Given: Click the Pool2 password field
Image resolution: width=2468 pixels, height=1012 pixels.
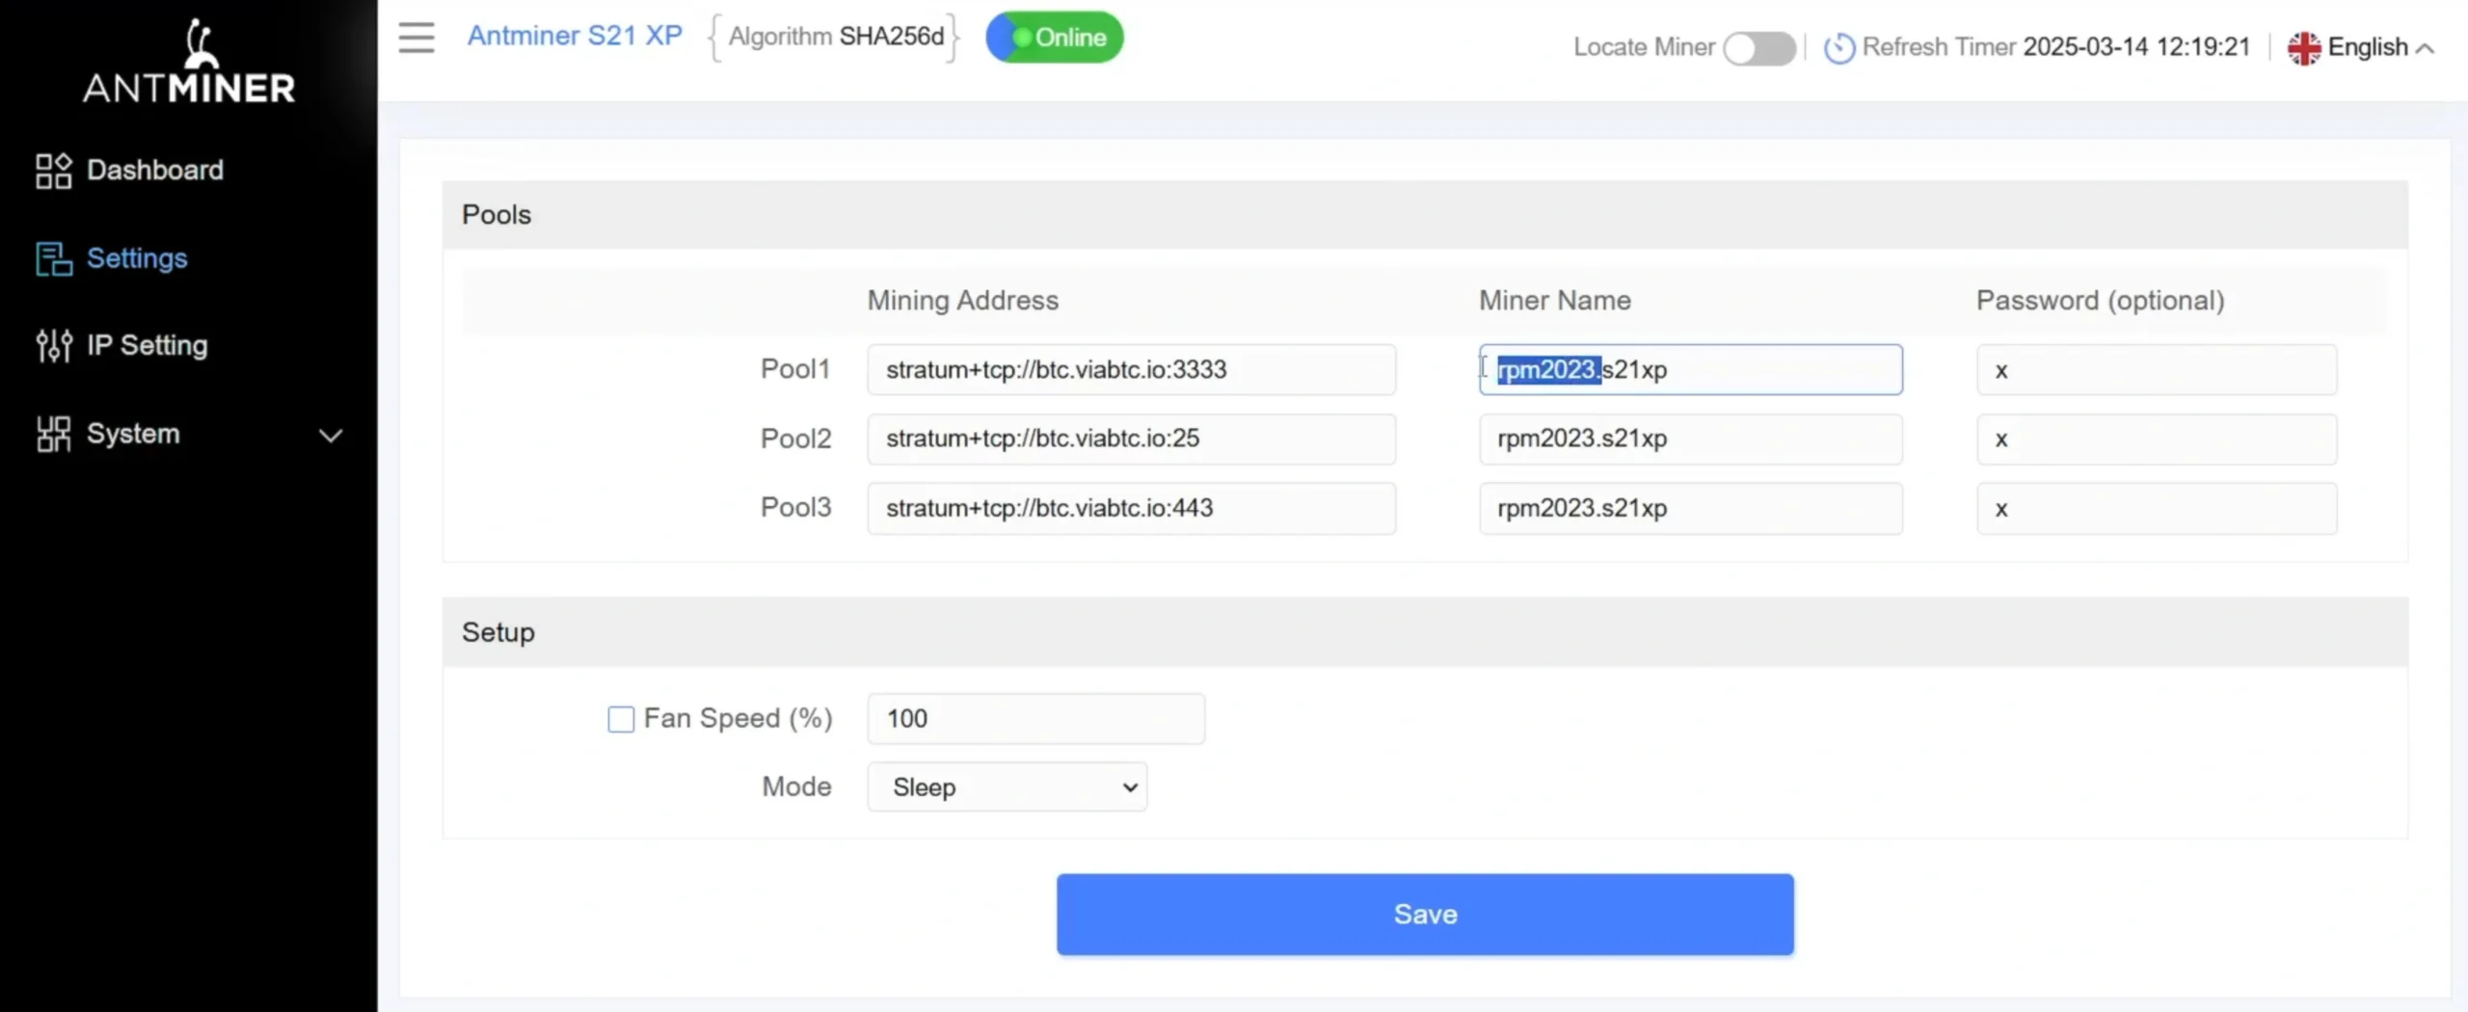Looking at the screenshot, I should click(2157, 439).
